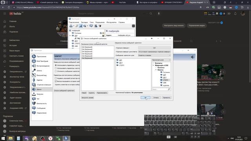Open Сообщение «шепотом» для dropdown

coord(155,55)
